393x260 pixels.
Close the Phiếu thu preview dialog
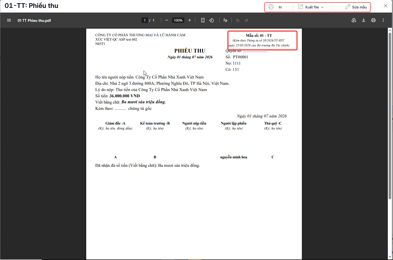[386, 6]
